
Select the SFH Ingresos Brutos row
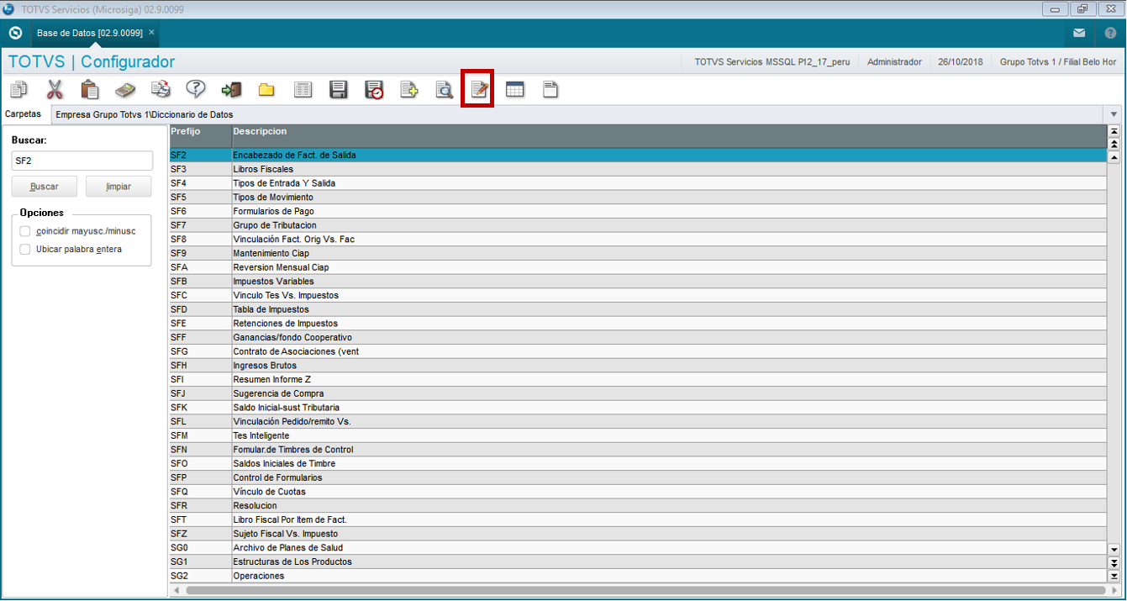[x=638, y=366]
